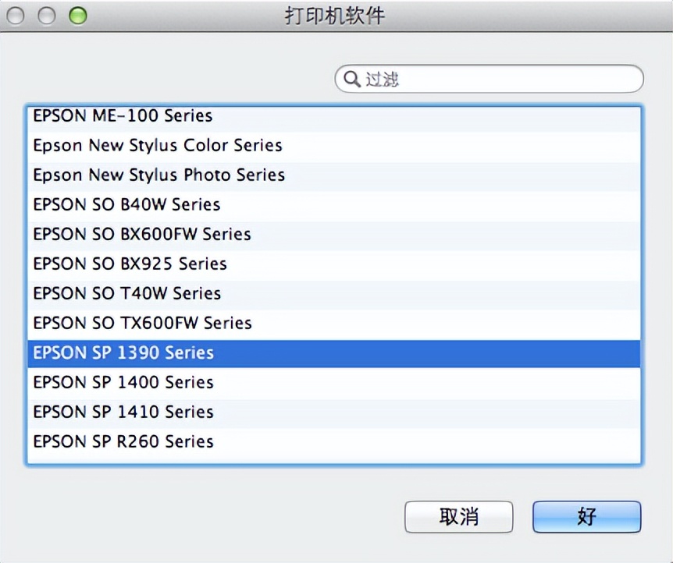Click the green zoom window button
673x563 pixels.
coord(77,15)
